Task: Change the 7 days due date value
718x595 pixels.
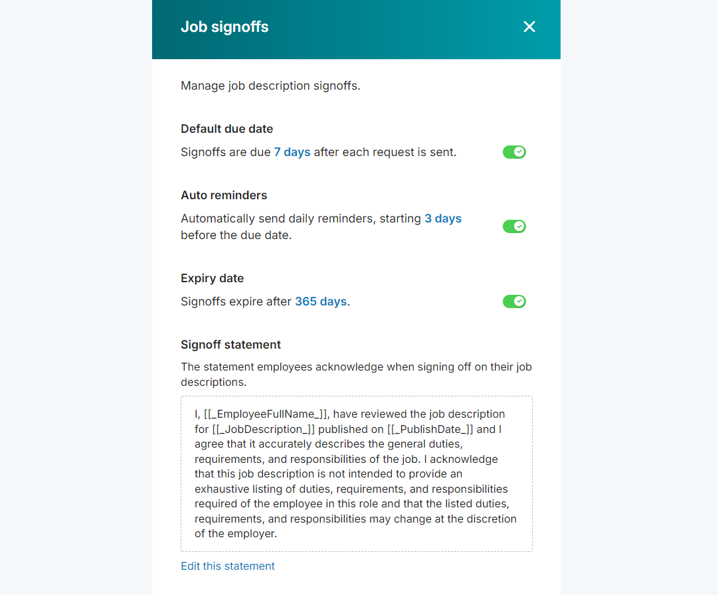Action: (292, 152)
